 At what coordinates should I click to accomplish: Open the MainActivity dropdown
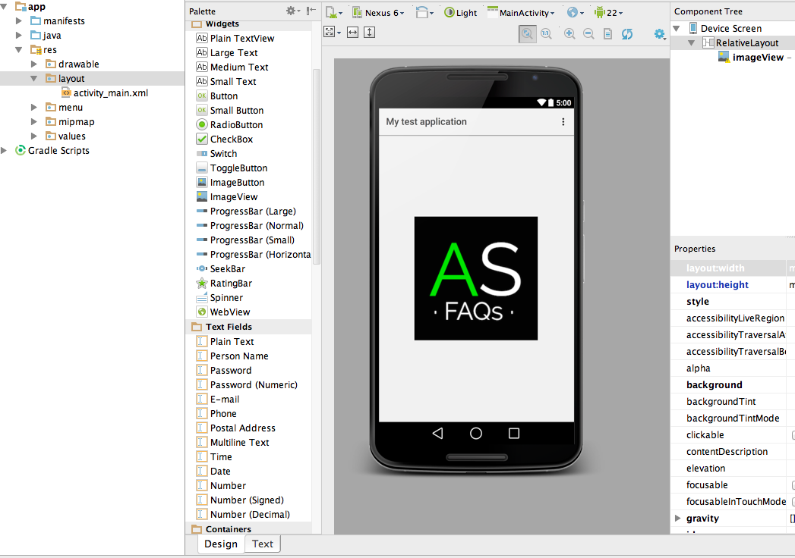522,12
